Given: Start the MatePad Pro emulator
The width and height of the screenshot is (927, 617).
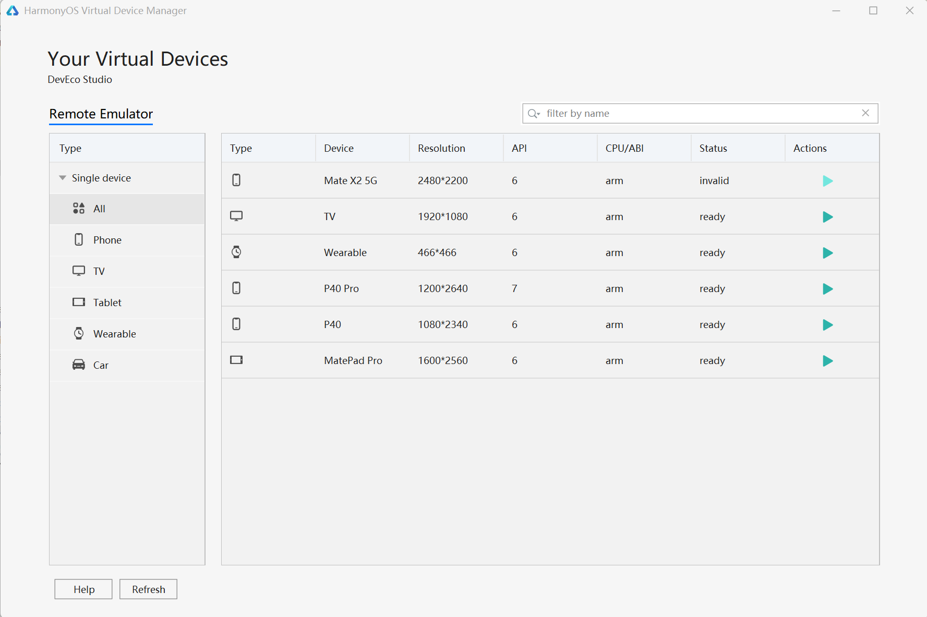Looking at the screenshot, I should [x=827, y=361].
